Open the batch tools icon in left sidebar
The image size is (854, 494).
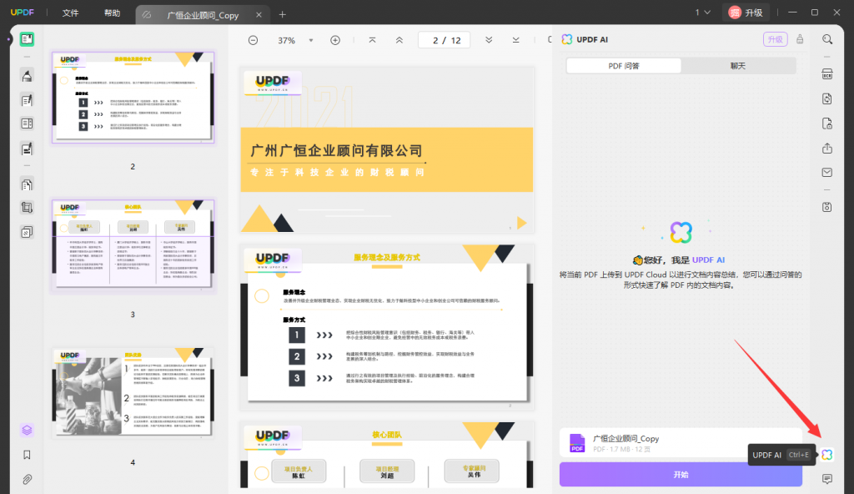[27, 232]
